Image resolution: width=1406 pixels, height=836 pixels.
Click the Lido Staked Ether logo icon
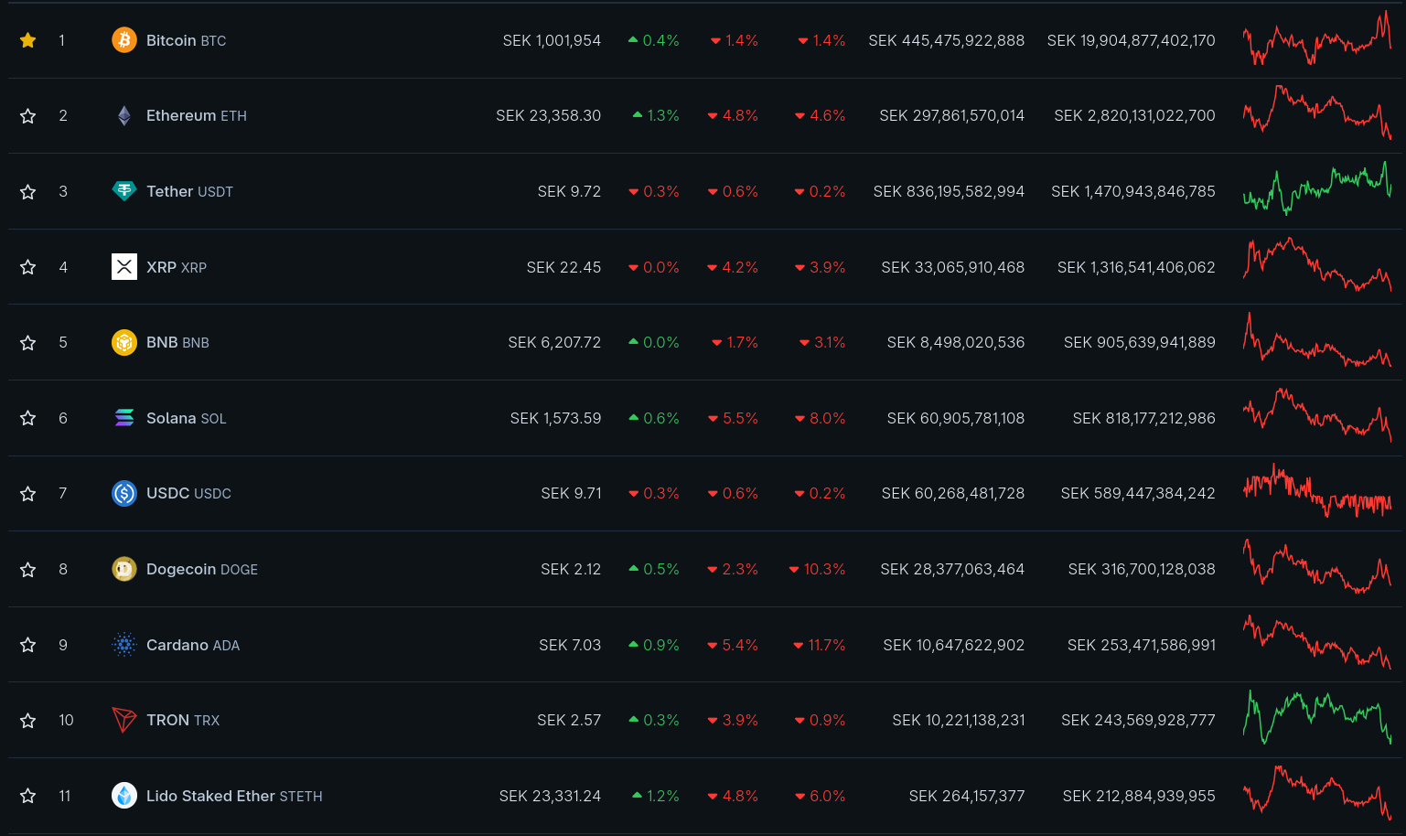click(124, 796)
